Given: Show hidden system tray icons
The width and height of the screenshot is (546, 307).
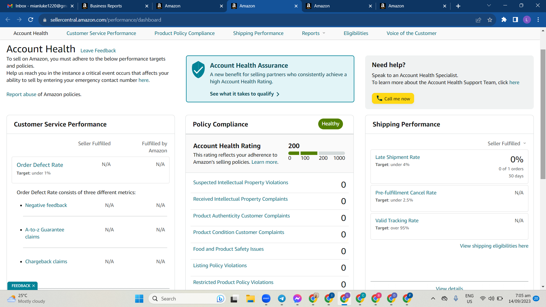Looking at the screenshot, I should click(433, 298).
